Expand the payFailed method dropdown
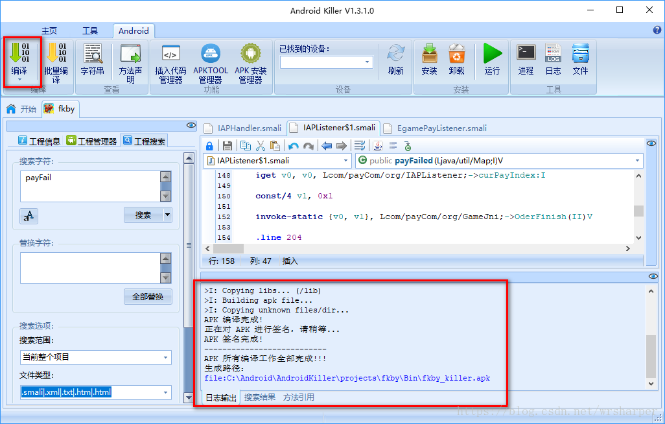The image size is (665, 424). (637, 160)
